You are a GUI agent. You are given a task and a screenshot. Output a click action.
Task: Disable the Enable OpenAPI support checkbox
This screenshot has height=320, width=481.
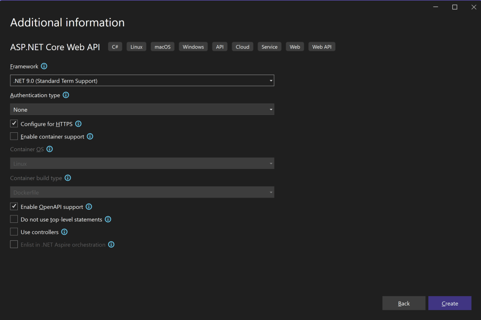14,206
